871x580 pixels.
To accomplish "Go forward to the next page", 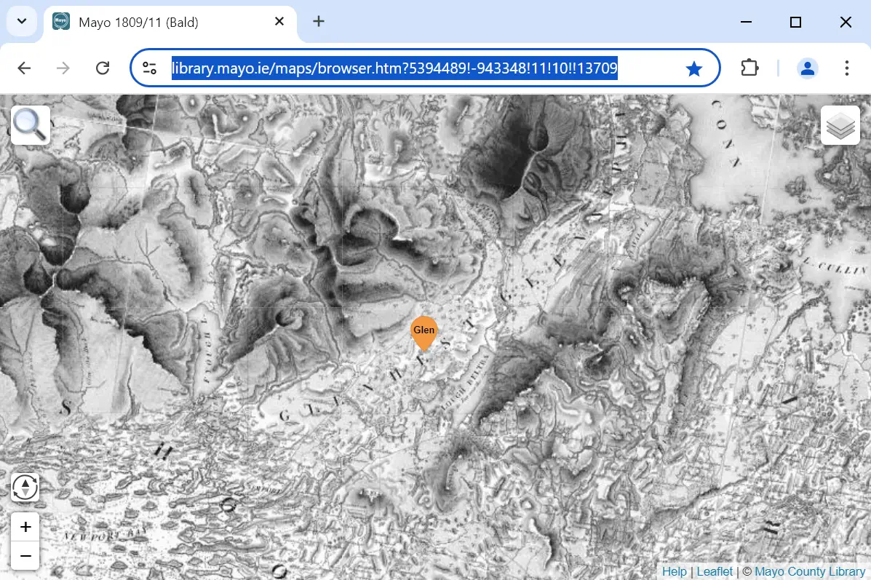I will pyautogui.click(x=63, y=68).
